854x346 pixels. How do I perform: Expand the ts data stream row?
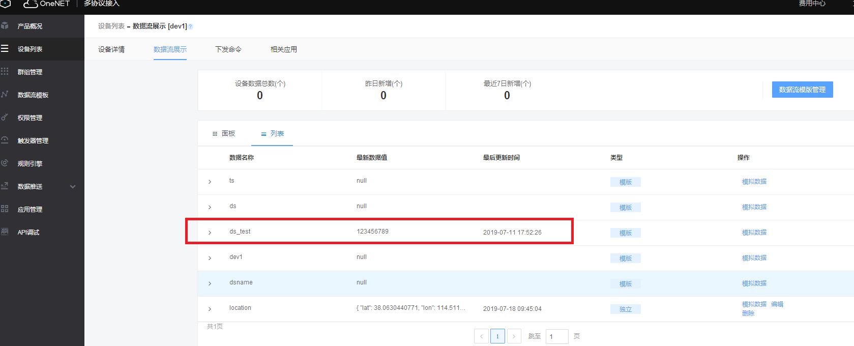(x=210, y=182)
